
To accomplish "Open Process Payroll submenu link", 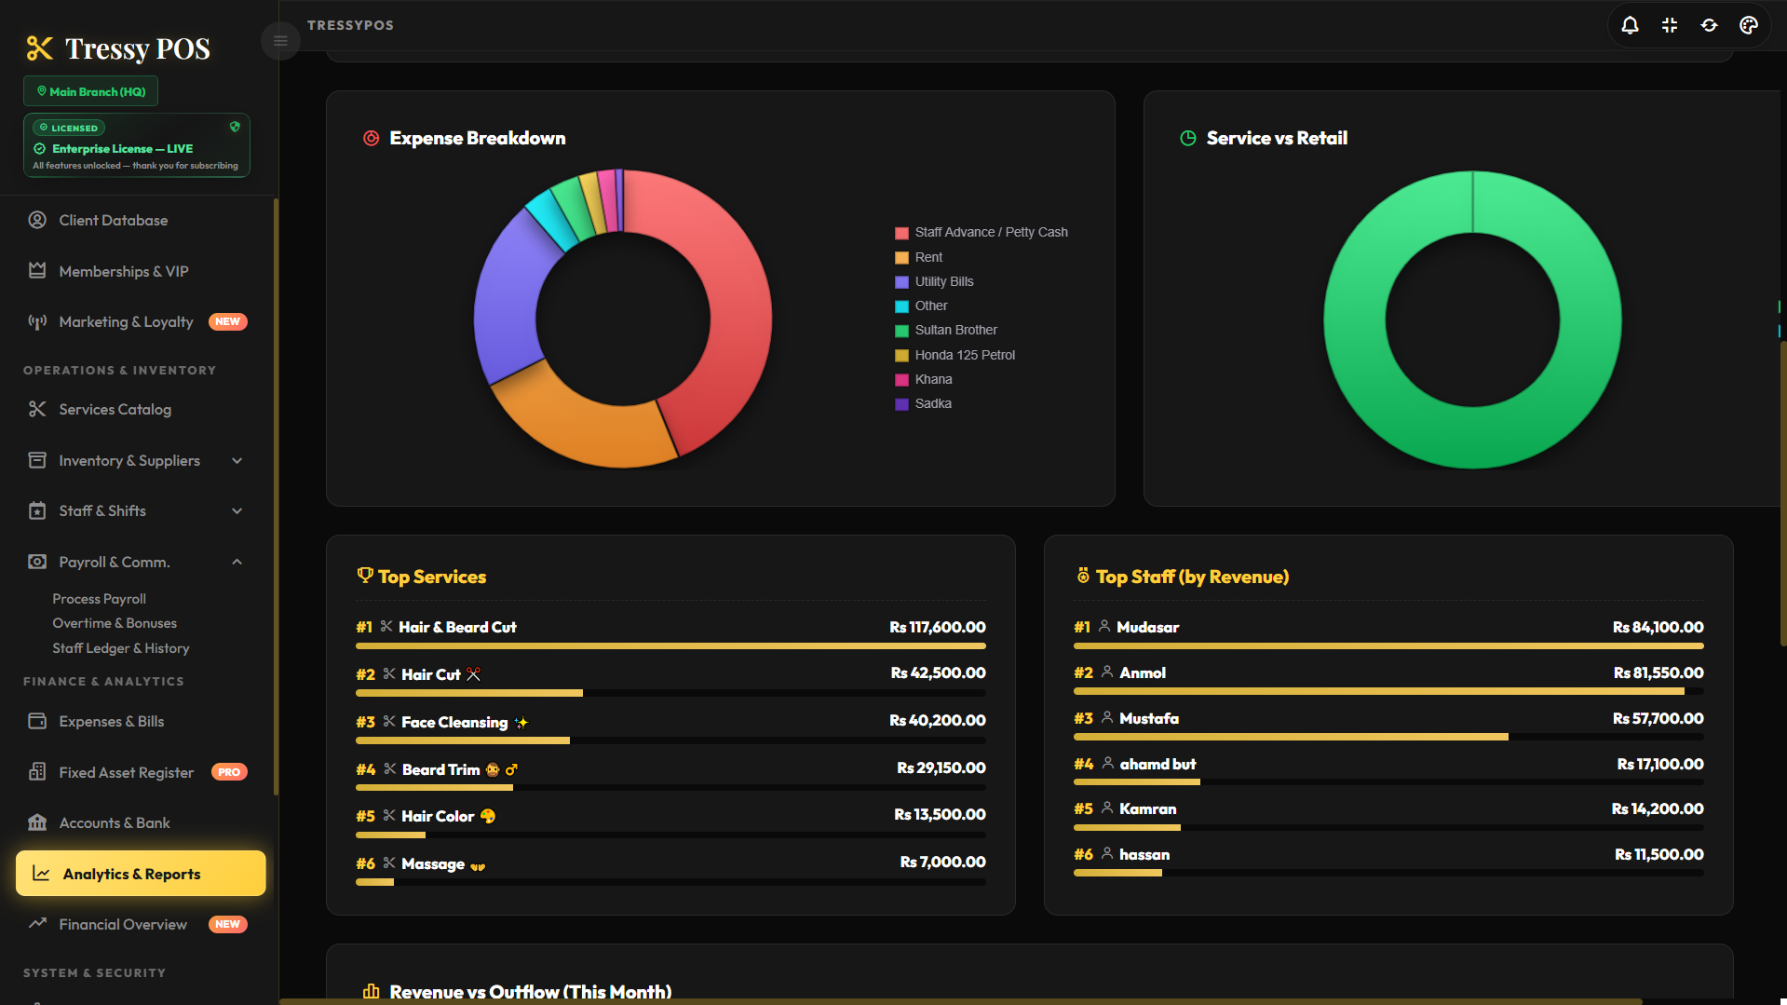I will point(99,599).
